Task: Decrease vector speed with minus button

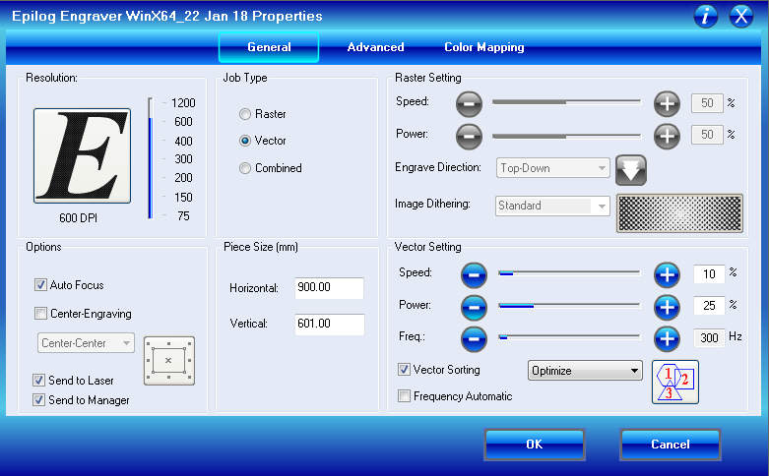Action: click(x=474, y=275)
